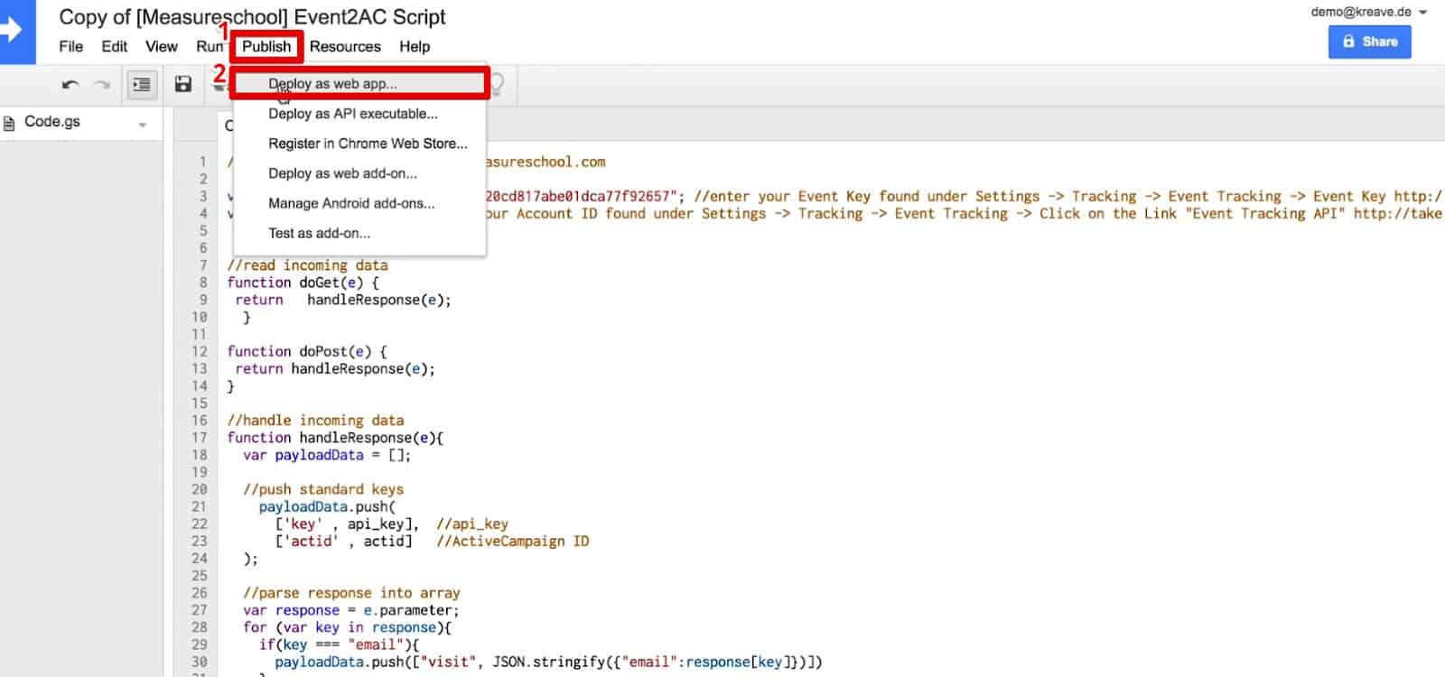This screenshot has height=677, width=1445.
Task: Click the var response = e.parameter; line
Action: [x=351, y=610]
